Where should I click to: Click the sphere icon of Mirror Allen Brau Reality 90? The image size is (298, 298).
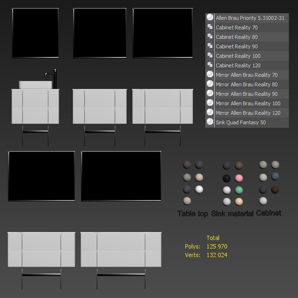[x=210, y=93]
